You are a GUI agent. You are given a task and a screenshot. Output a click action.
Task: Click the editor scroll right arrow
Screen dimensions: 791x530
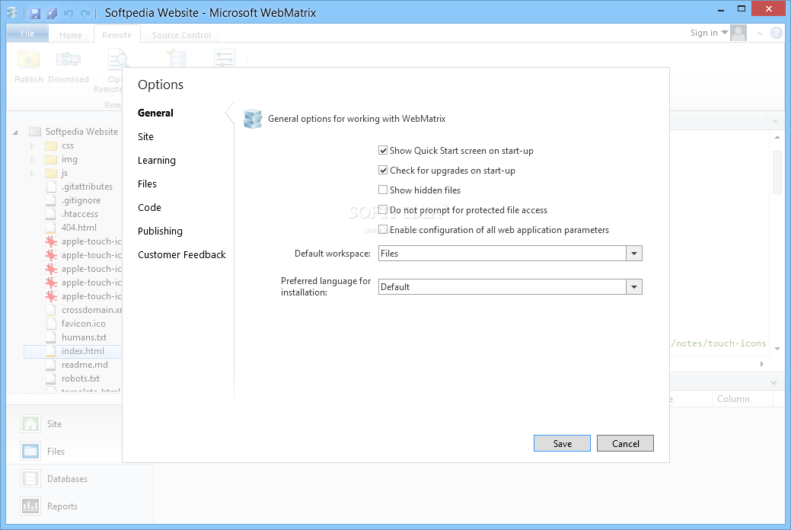[x=762, y=364]
